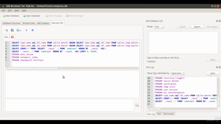Click Revert Changes in the toolbar
221x124 pixels.
pos(75,16)
